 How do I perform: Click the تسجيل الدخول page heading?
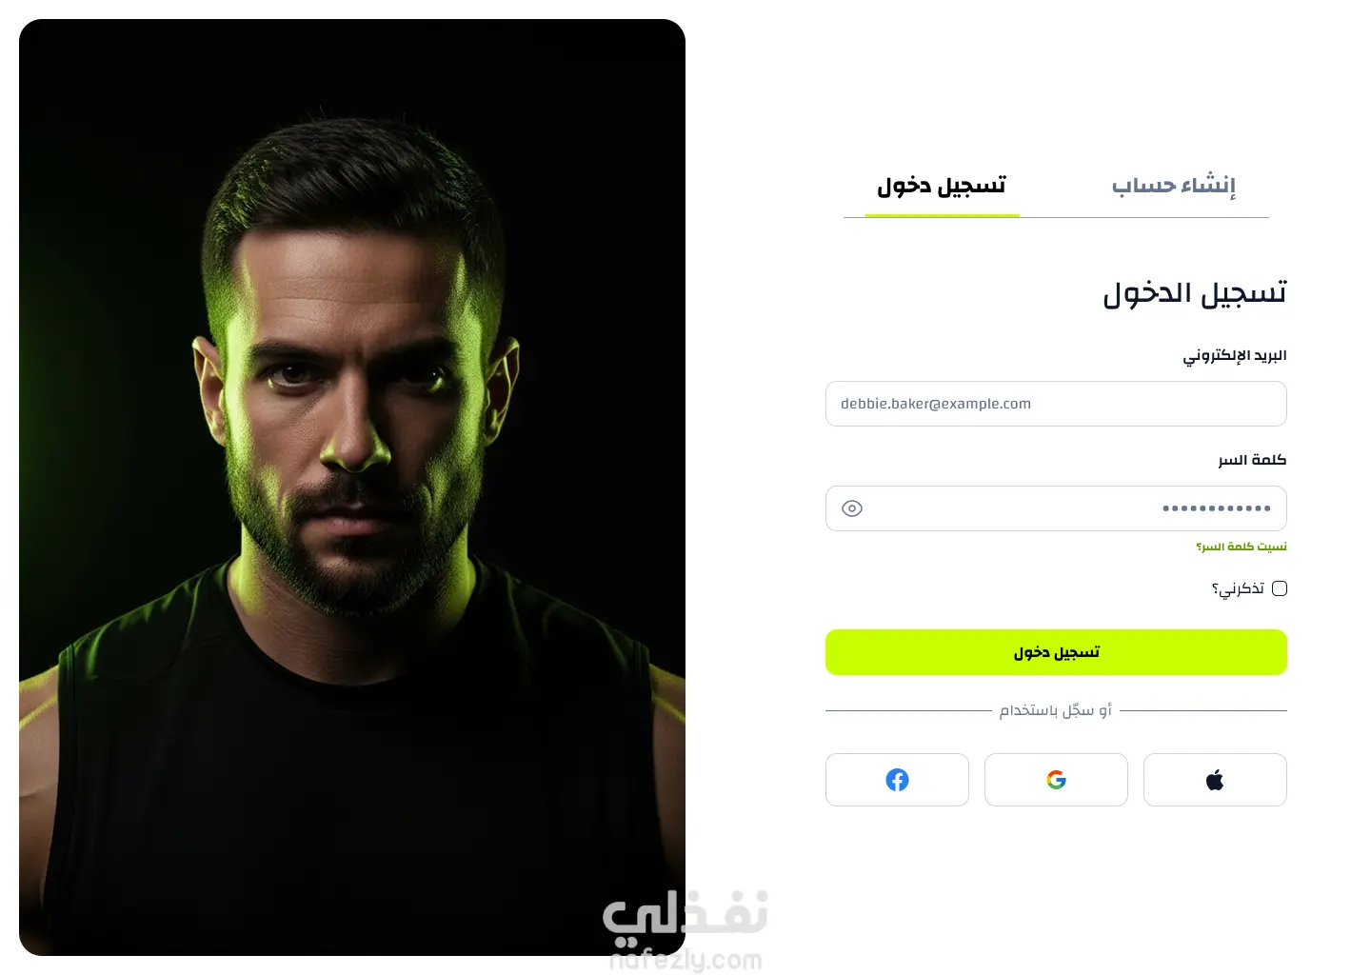1195,293
